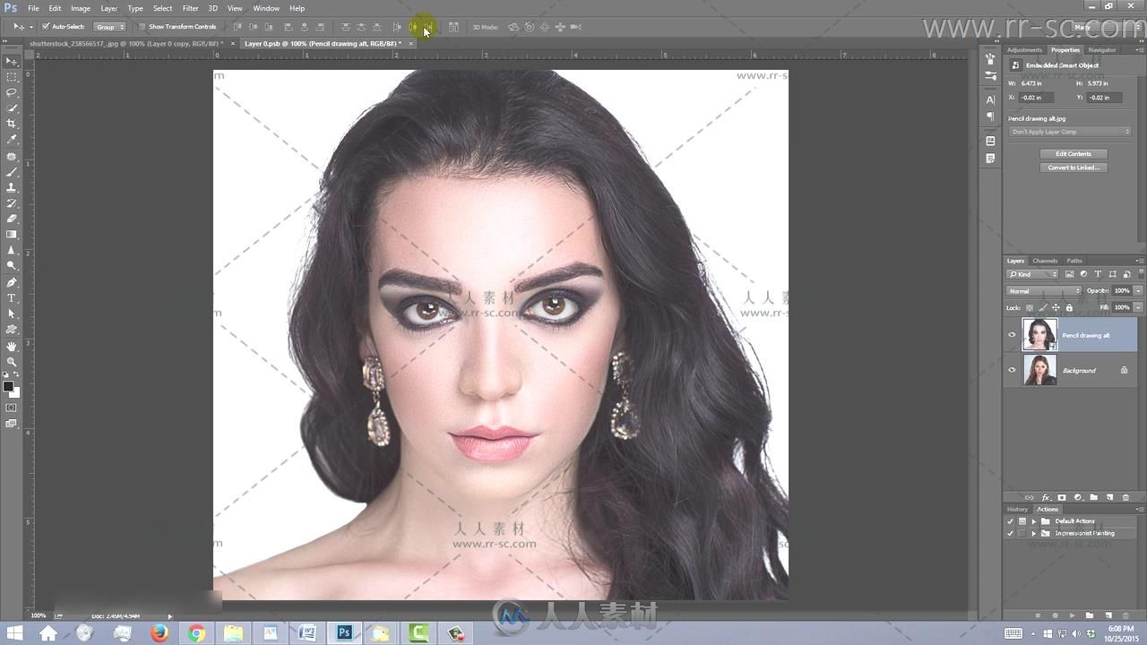Select the Move tool in toolbox

[x=12, y=61]
